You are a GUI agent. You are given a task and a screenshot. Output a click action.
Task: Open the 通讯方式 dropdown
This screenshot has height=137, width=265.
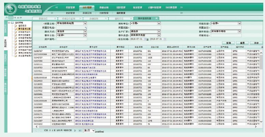point(85,31)
